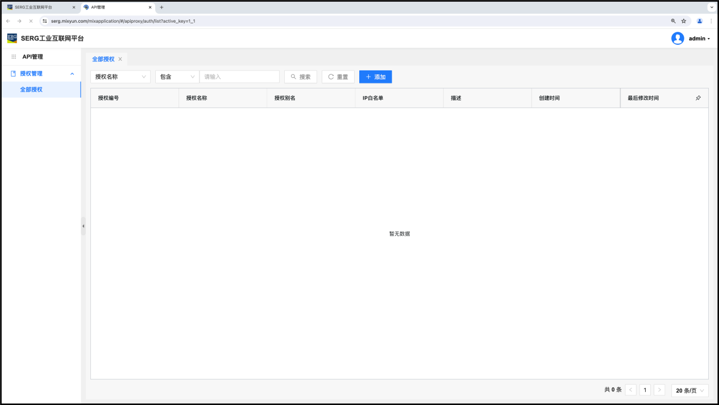Collapse the sidebar with the arrow handle
719x405 pixels.
(x=83, y=226)
